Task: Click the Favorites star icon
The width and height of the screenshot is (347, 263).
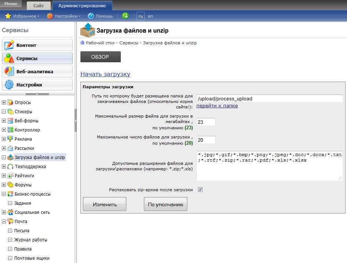Action: tap(8, 16)
